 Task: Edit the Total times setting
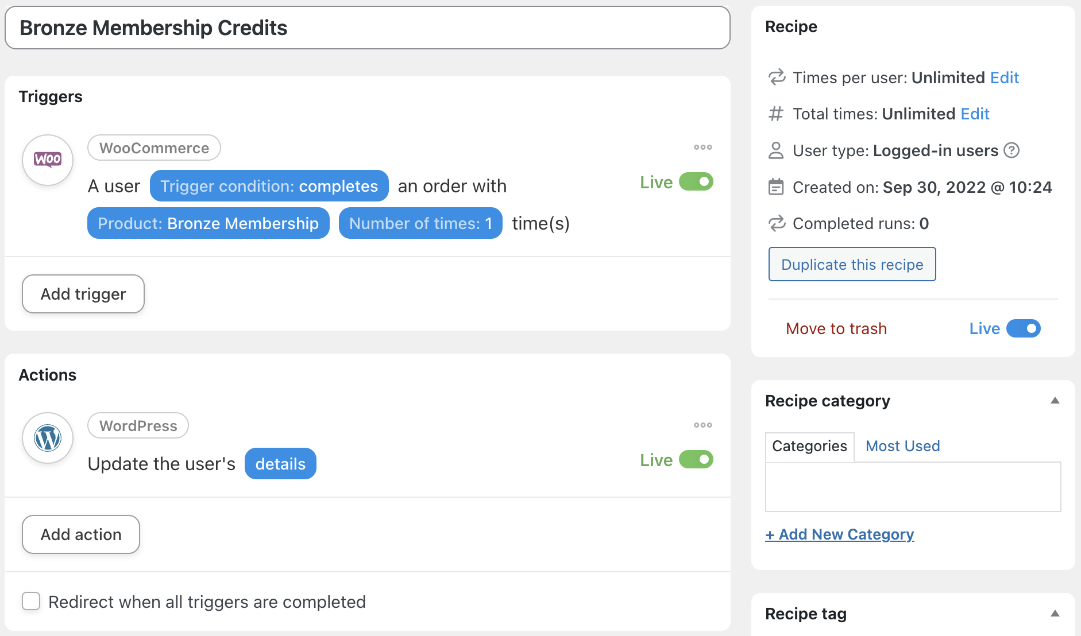(x=975, y=114)
